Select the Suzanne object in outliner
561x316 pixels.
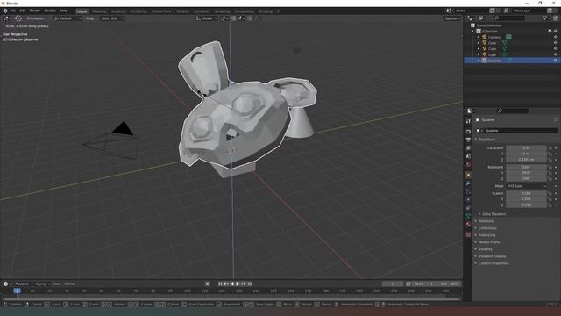(494, 61)
